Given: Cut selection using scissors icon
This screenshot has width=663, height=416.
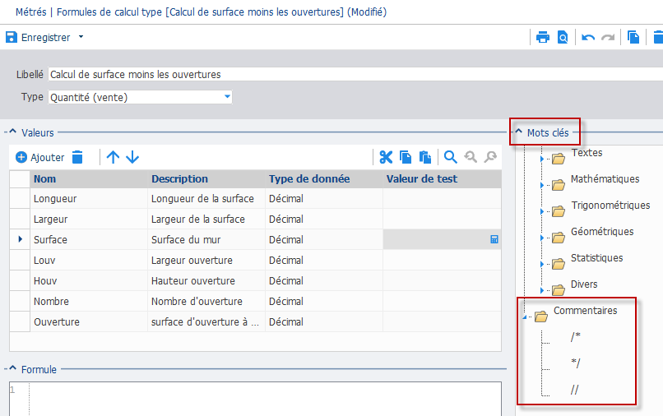Looking at the screenshot, I should point(386,157).
